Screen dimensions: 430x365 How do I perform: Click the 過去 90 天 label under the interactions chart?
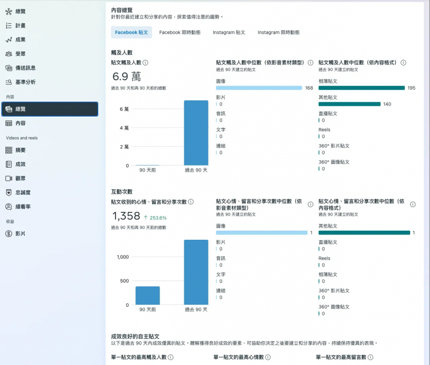click(x=196, y=310)
